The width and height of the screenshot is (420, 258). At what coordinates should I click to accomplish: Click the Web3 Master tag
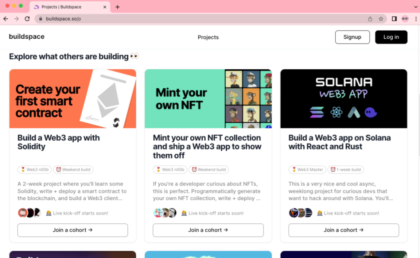tap(307, 170)
